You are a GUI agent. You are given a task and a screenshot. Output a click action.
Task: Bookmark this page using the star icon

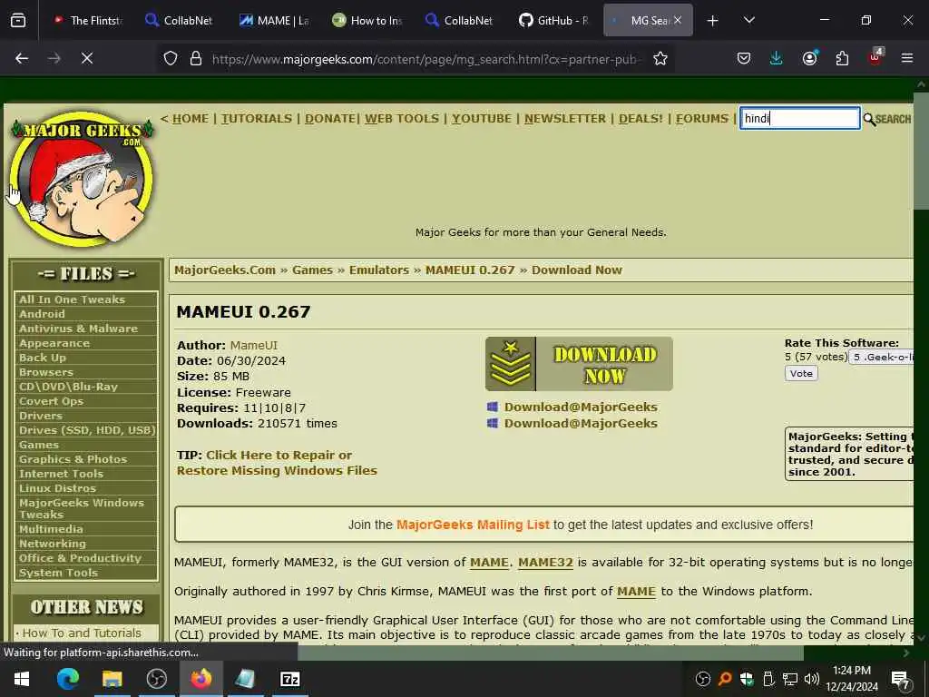[660, 58]
